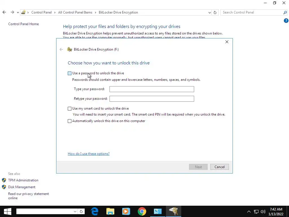Click the BitLocker key icon in dialog title
Viewport: 289px width, 217px height.
coord(70,49)
